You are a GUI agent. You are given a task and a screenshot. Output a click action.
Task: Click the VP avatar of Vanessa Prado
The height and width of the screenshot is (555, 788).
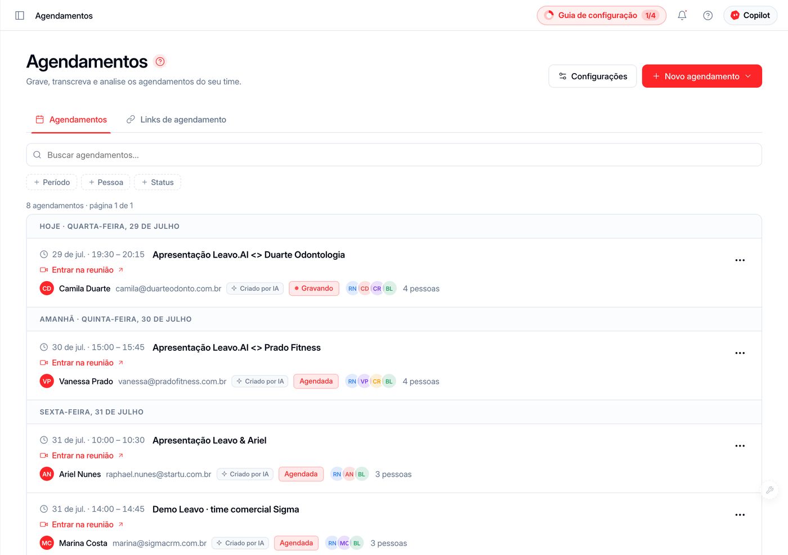coord(47,381)
